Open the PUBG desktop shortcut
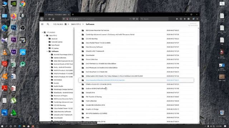229x128 pixels. 23,40
